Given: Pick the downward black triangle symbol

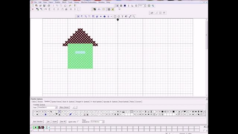Looking at the screenshot, I should [57, 114].
